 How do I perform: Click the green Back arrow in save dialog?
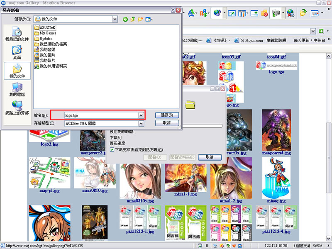tap(125, 19)
